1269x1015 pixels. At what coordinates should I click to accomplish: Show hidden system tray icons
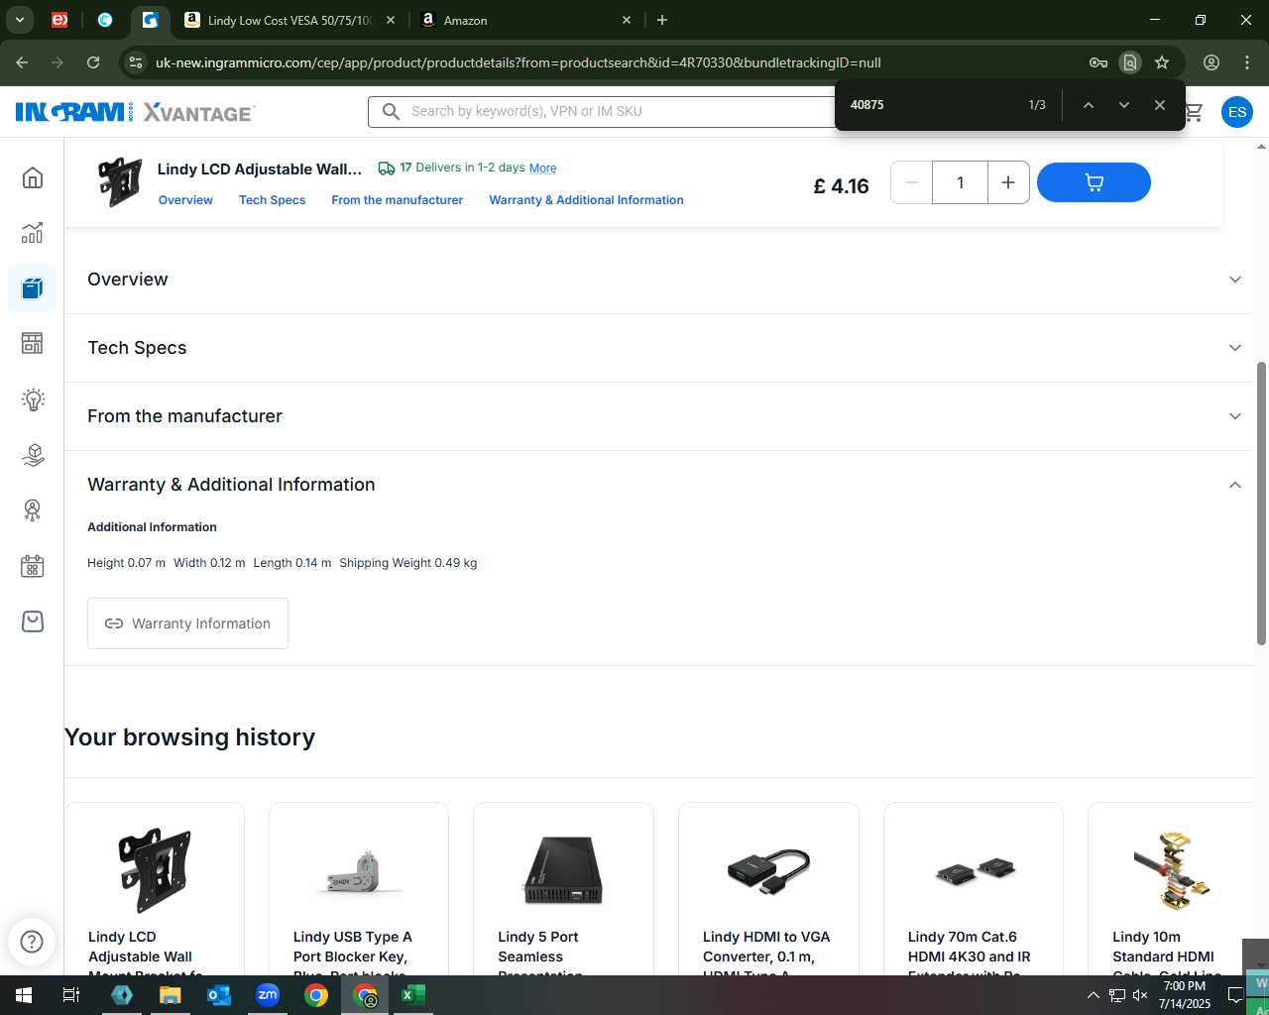1093,995
